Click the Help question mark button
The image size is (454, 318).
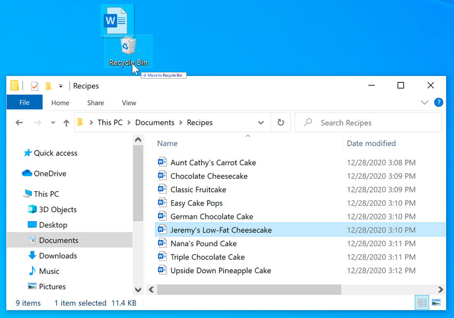439,103
